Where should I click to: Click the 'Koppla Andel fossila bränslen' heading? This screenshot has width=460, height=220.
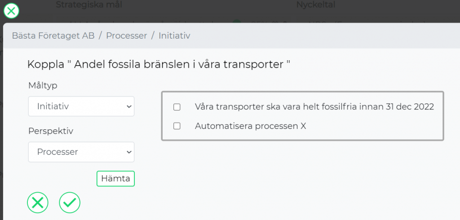click(x=159, y=64)
